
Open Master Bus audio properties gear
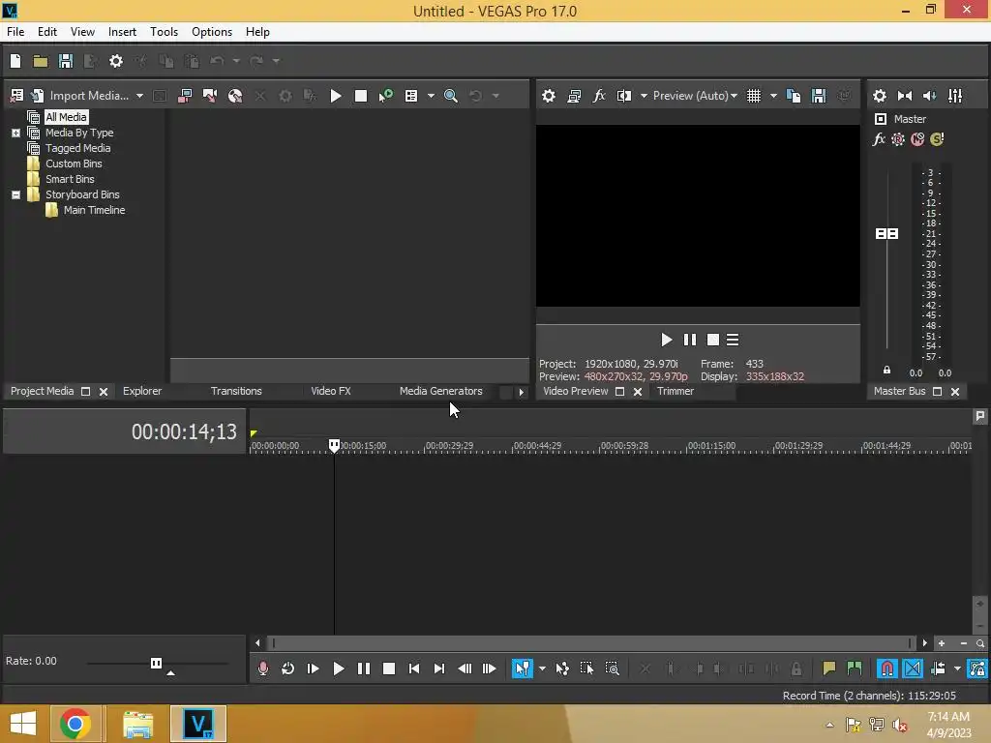coord(879,96)
